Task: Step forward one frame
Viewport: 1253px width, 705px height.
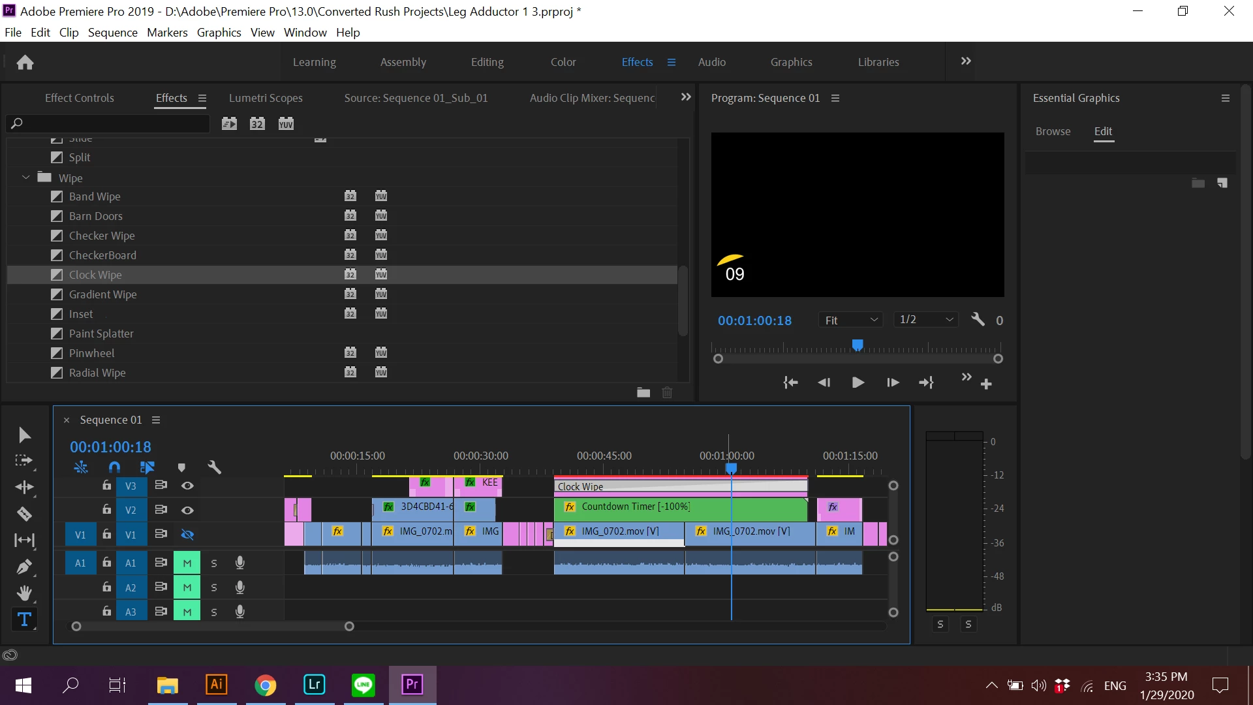Action: (893, 383)
